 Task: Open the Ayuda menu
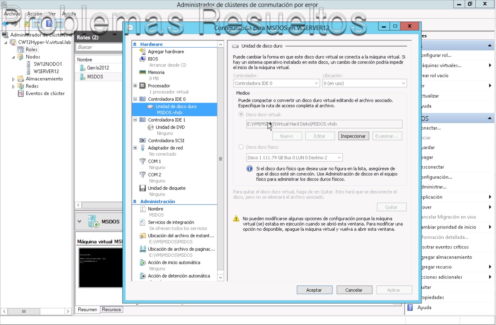point(69,14)
